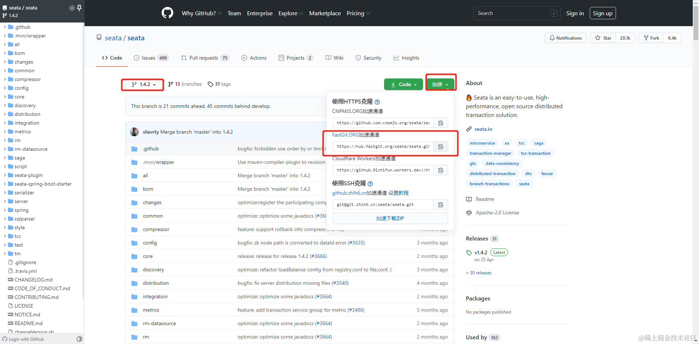This screenshot has width=699, height=344.
Task: Open the Why GitHub? menu
Action: point(201,13)
